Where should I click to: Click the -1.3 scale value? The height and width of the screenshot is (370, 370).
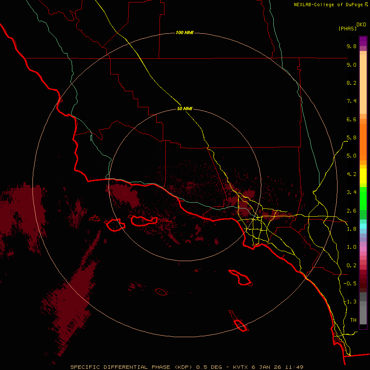coord(350,302)
